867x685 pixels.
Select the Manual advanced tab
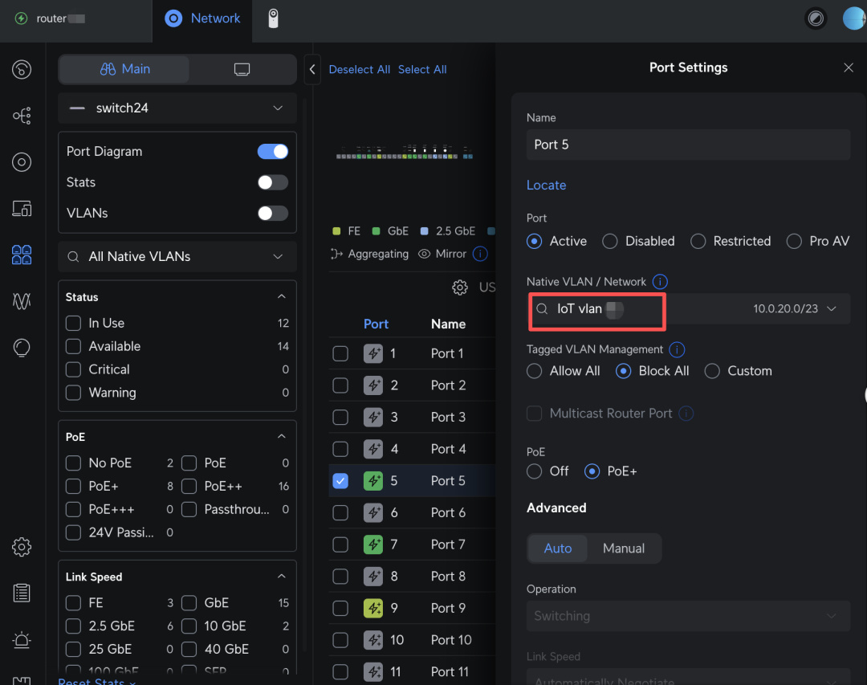(x=623, y=548)
